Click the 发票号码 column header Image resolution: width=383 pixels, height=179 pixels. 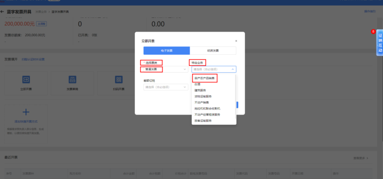tap(274, 173)
